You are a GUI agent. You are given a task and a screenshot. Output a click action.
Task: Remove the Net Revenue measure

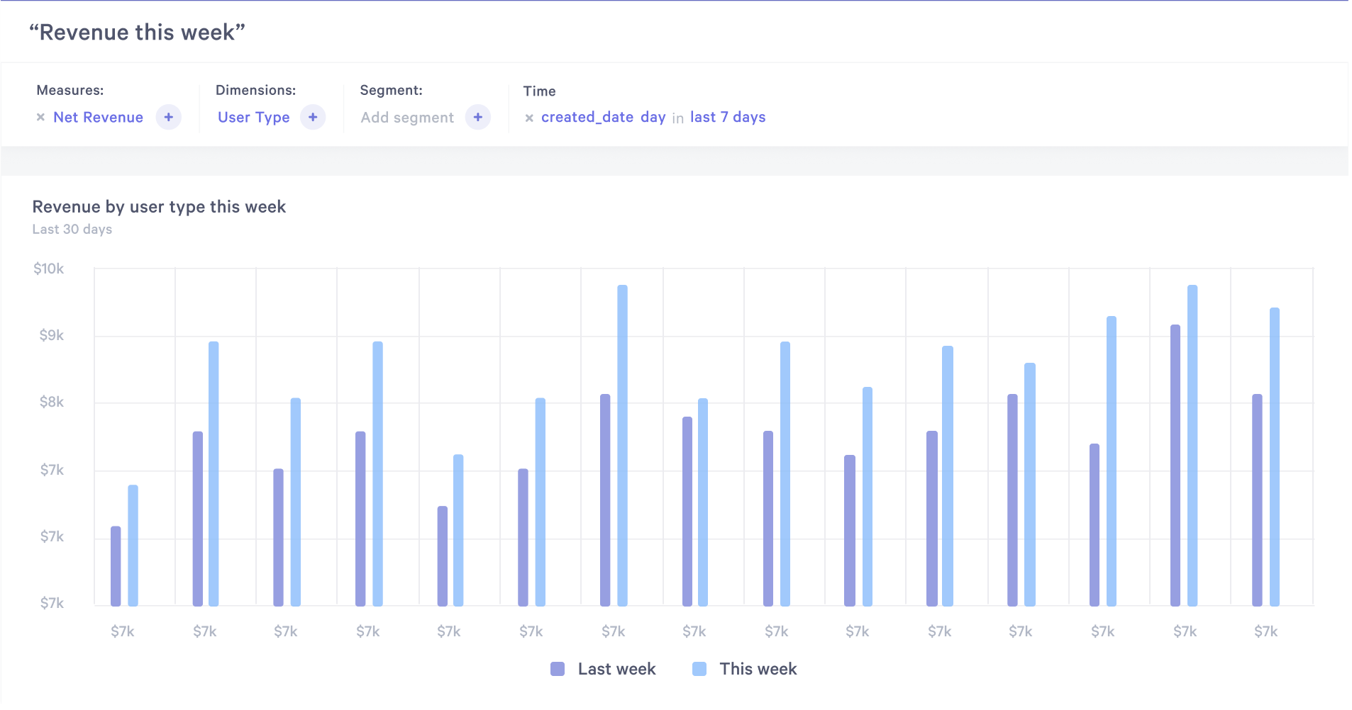[40, 118]
